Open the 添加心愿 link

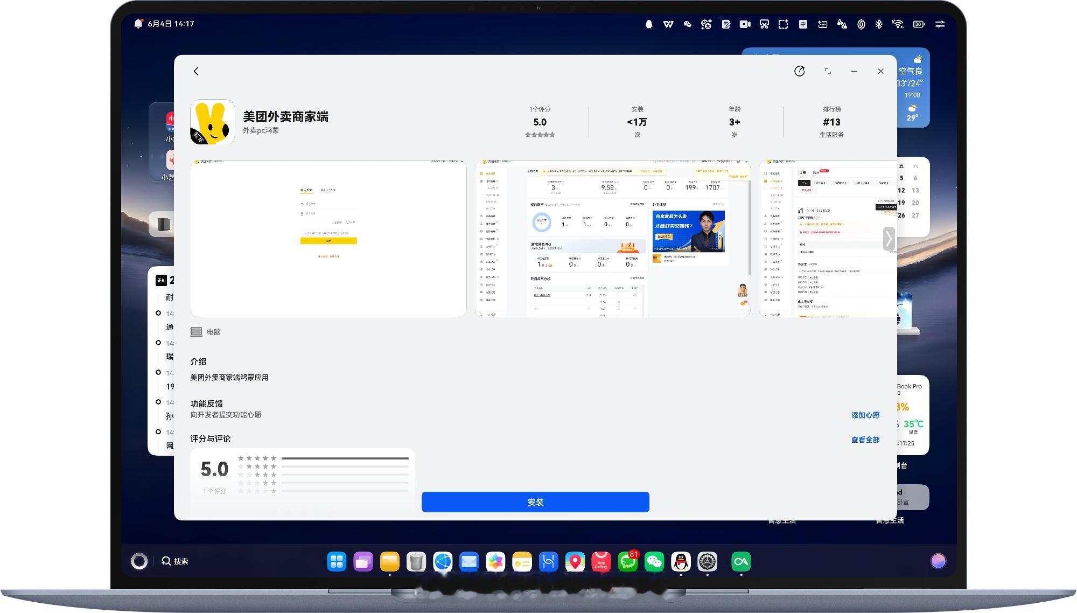[865, 415]
